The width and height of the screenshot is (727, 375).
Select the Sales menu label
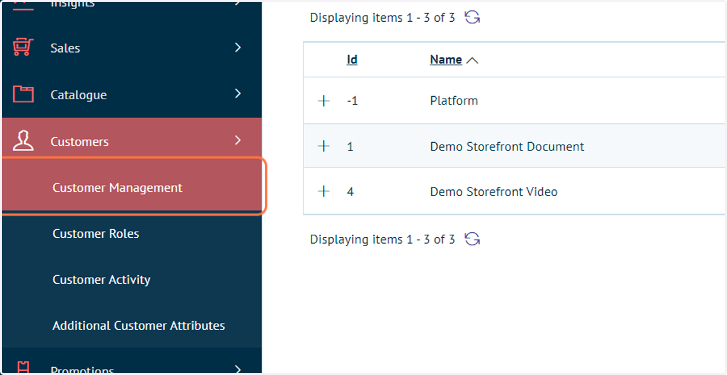pos(65,48)
